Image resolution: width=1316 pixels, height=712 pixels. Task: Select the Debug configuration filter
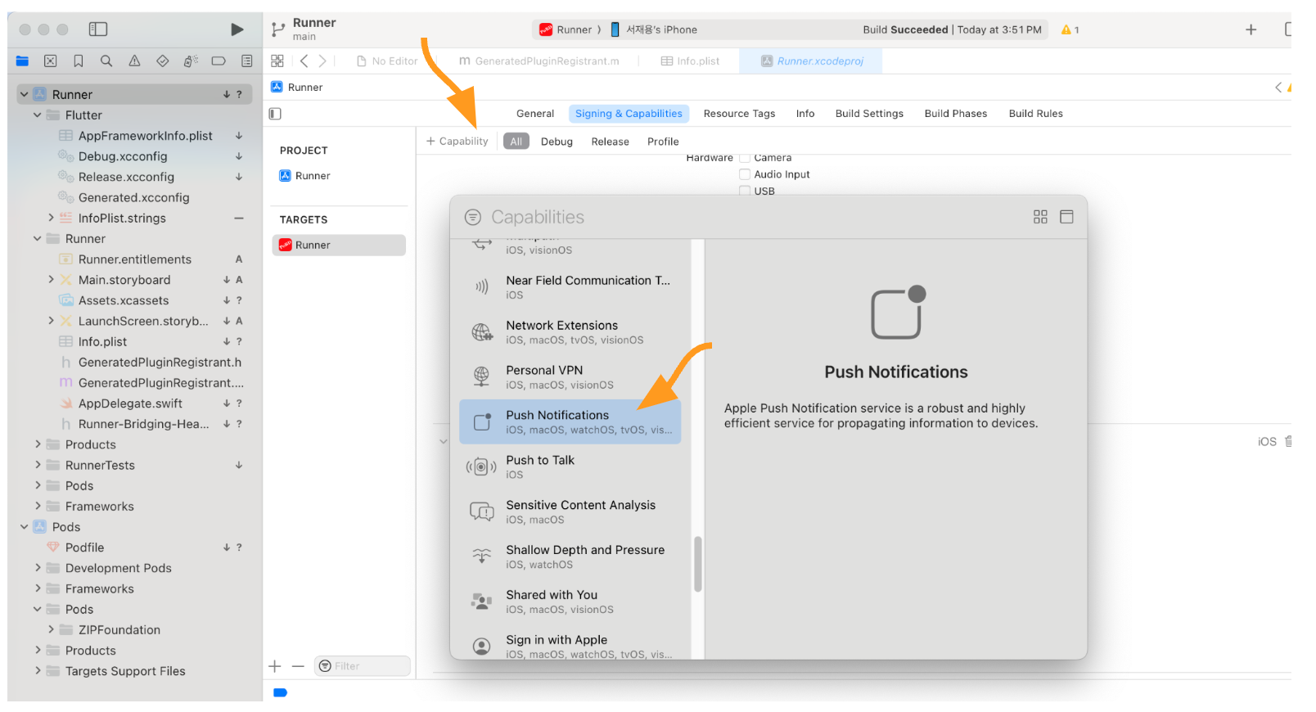point(557,142)
